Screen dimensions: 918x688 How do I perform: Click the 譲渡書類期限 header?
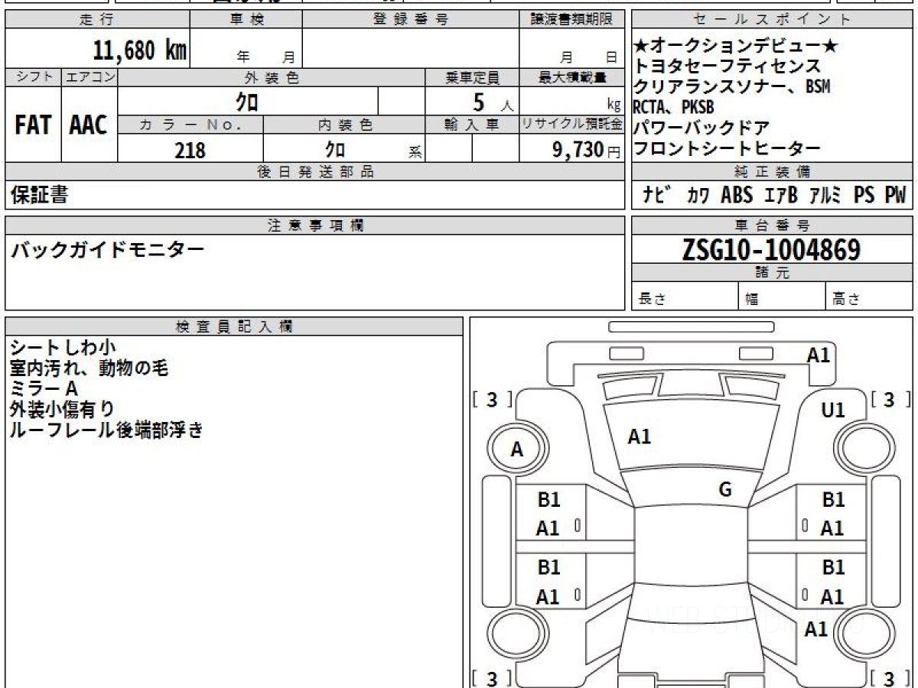[x=572, y=20]
